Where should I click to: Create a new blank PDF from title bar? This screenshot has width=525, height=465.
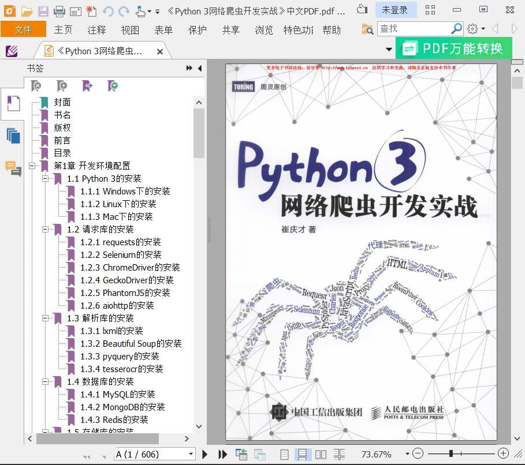point(91,11)
